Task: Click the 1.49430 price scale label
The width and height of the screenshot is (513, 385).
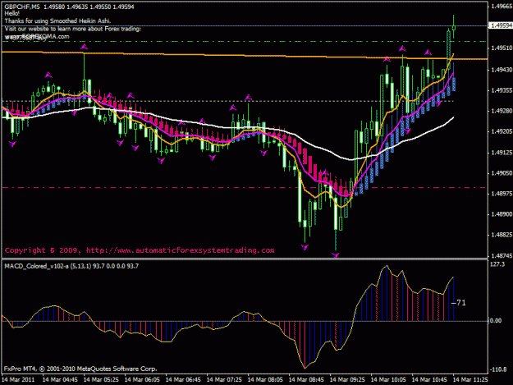Action: click(x=502, y=70)
